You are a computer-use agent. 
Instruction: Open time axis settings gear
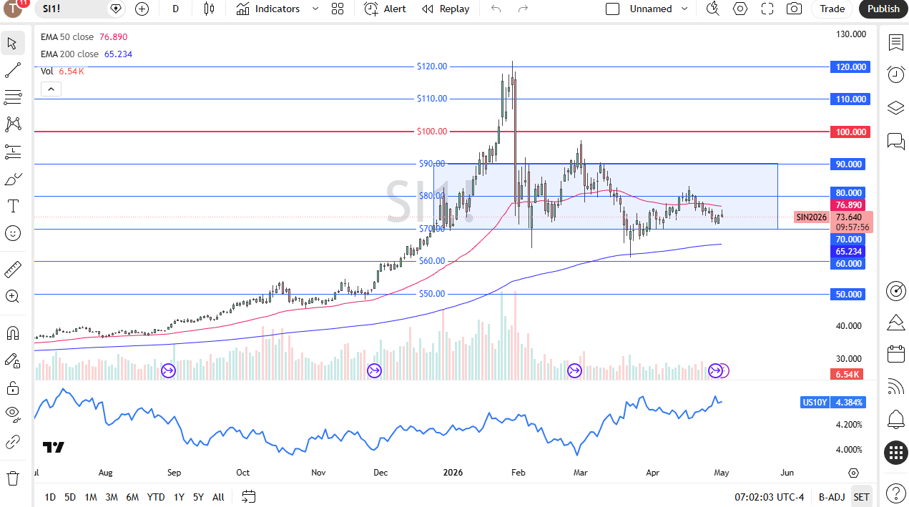pos(853,473)
